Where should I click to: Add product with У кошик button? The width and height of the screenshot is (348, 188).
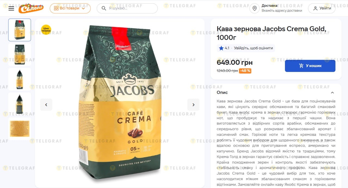310,66
